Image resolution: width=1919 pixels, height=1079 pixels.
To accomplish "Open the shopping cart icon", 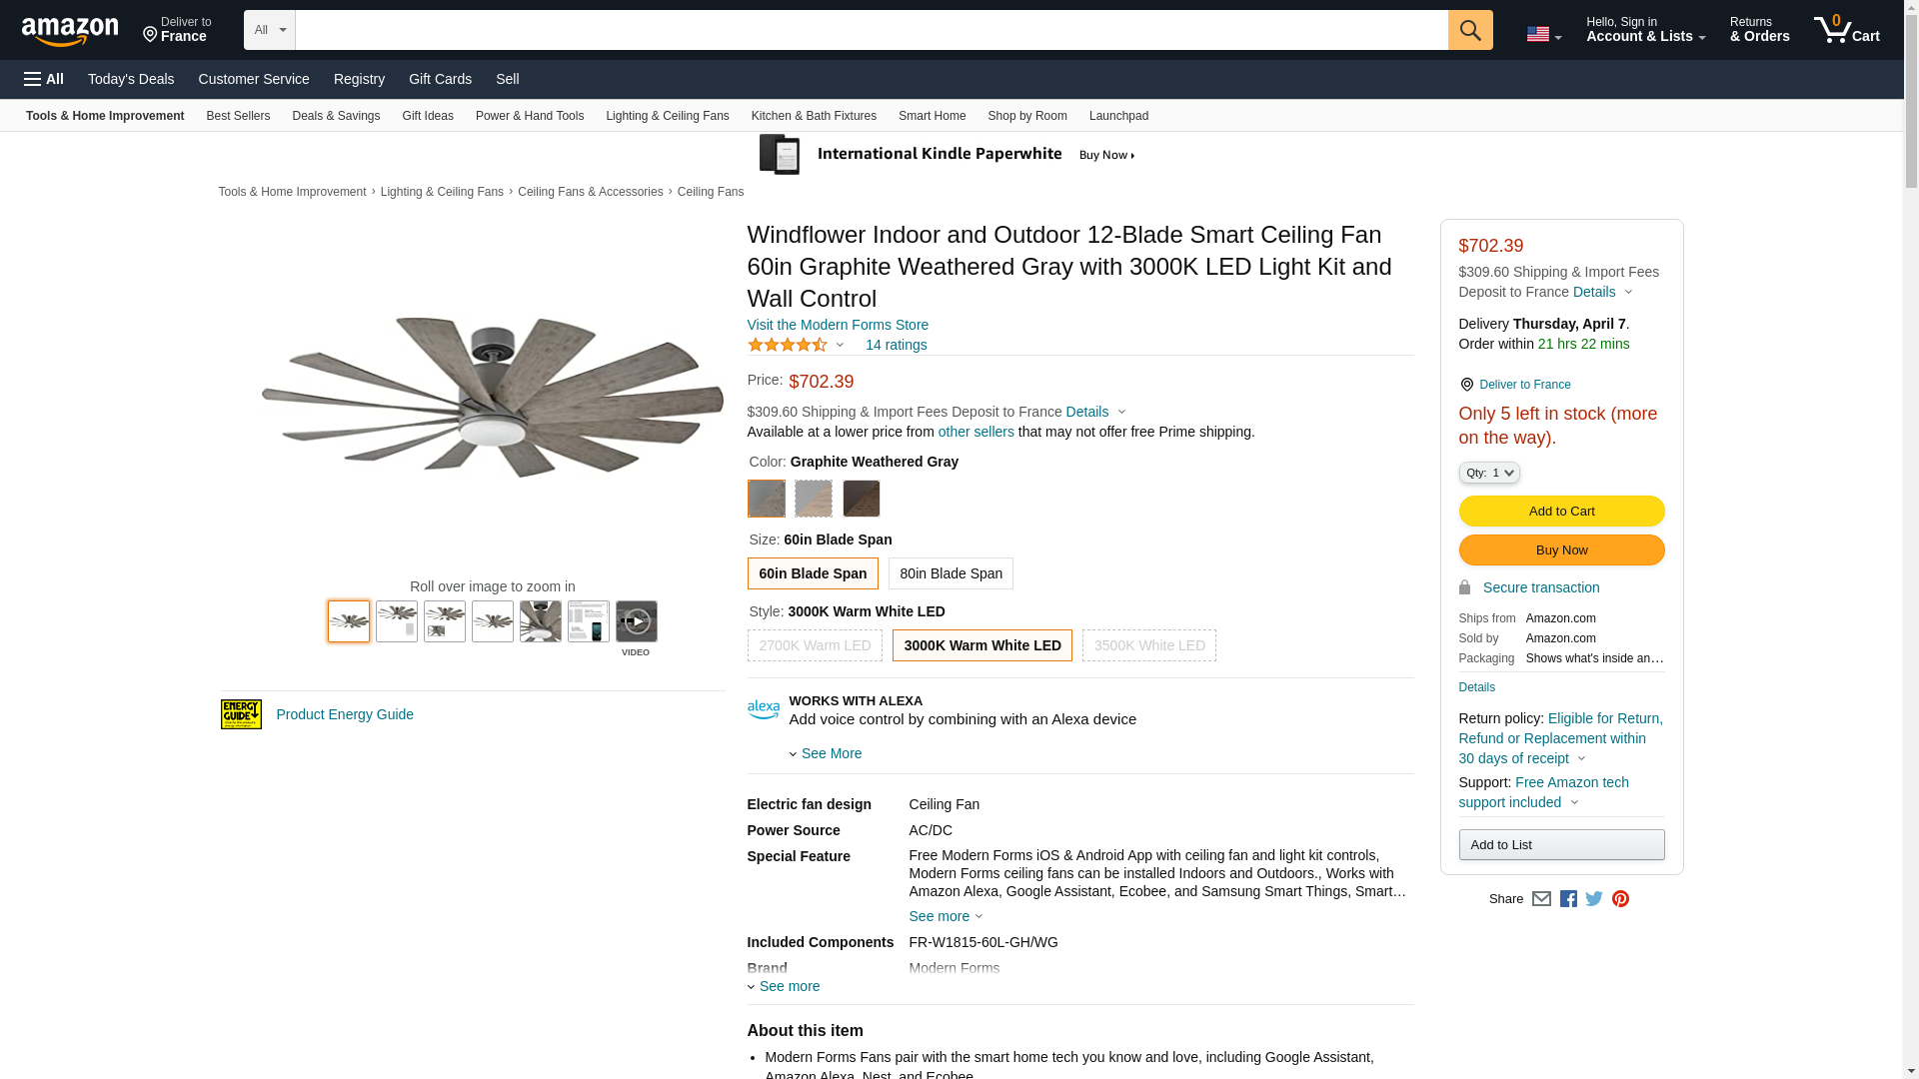I will (1846, 30).
